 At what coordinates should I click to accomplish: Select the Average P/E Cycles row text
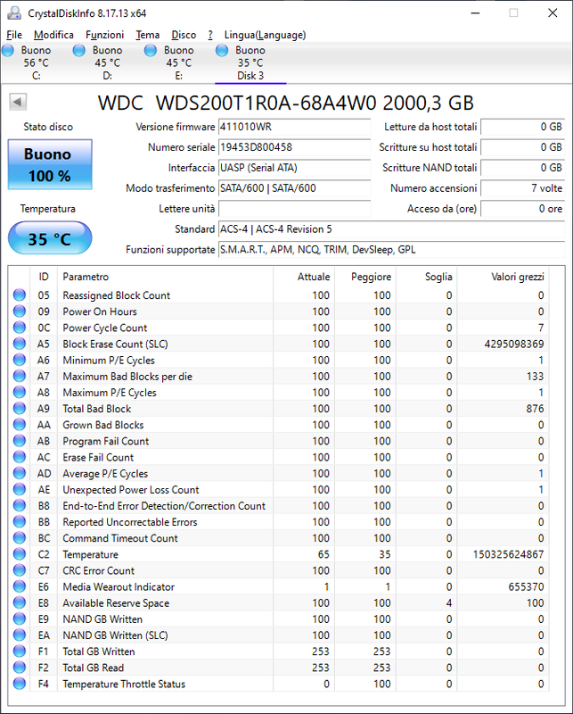tap(105, 474)
